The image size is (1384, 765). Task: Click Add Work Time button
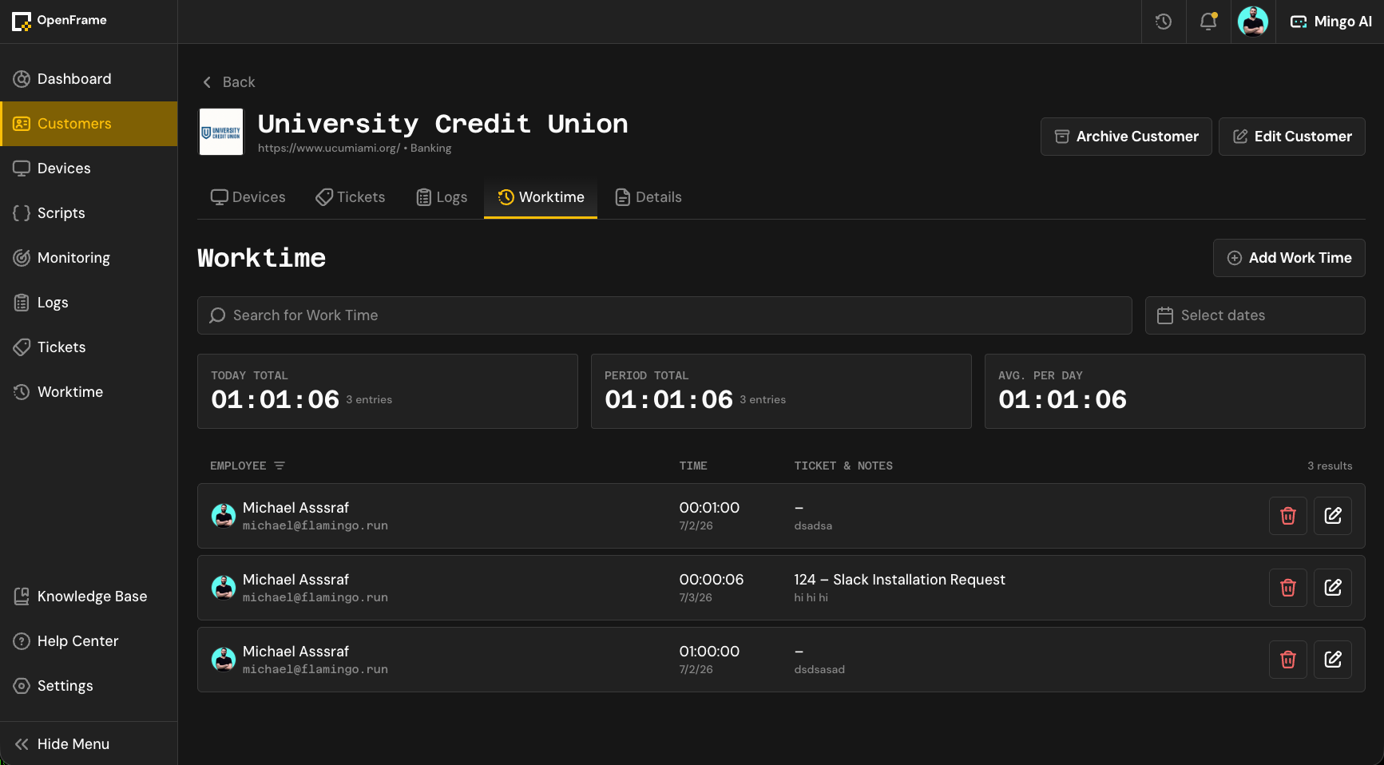[1289, 258]
